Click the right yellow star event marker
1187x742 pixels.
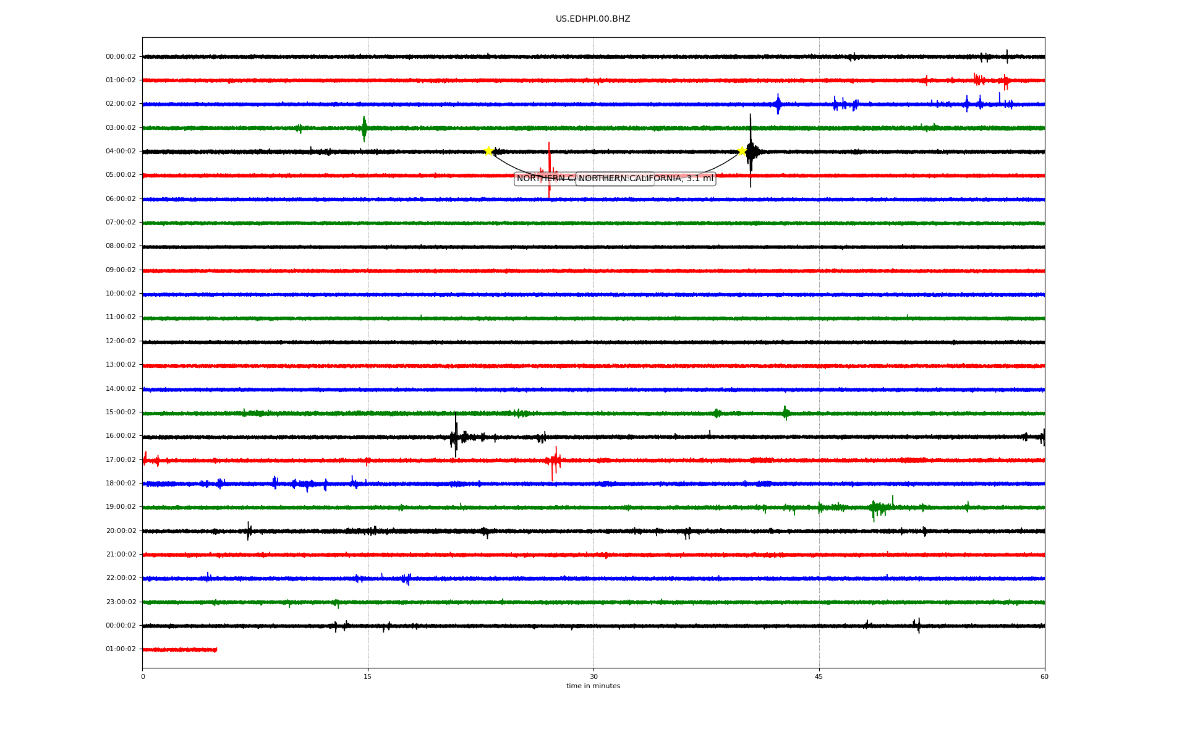(742, 151)
